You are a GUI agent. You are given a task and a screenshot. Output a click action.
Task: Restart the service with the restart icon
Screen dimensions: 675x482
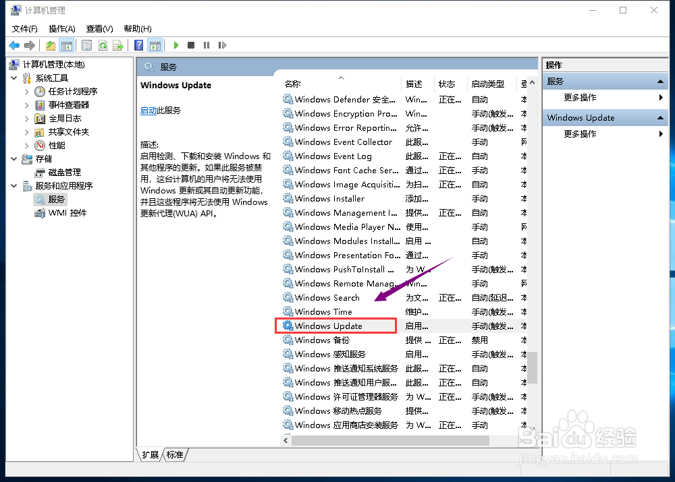(x=222, y=45)
